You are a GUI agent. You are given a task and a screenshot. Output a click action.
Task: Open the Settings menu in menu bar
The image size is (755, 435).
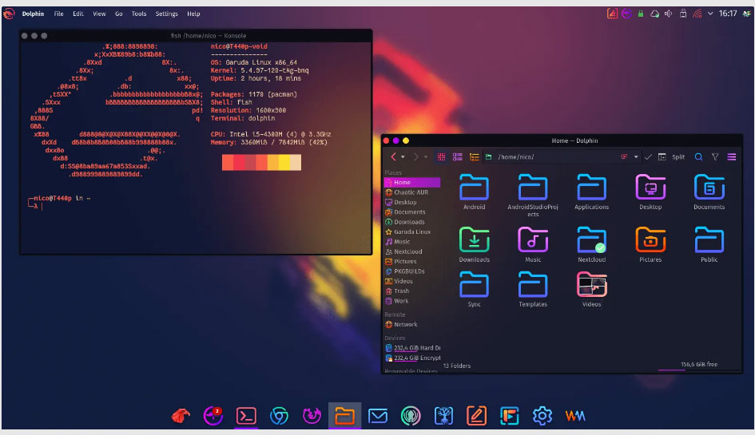[166, 14]
